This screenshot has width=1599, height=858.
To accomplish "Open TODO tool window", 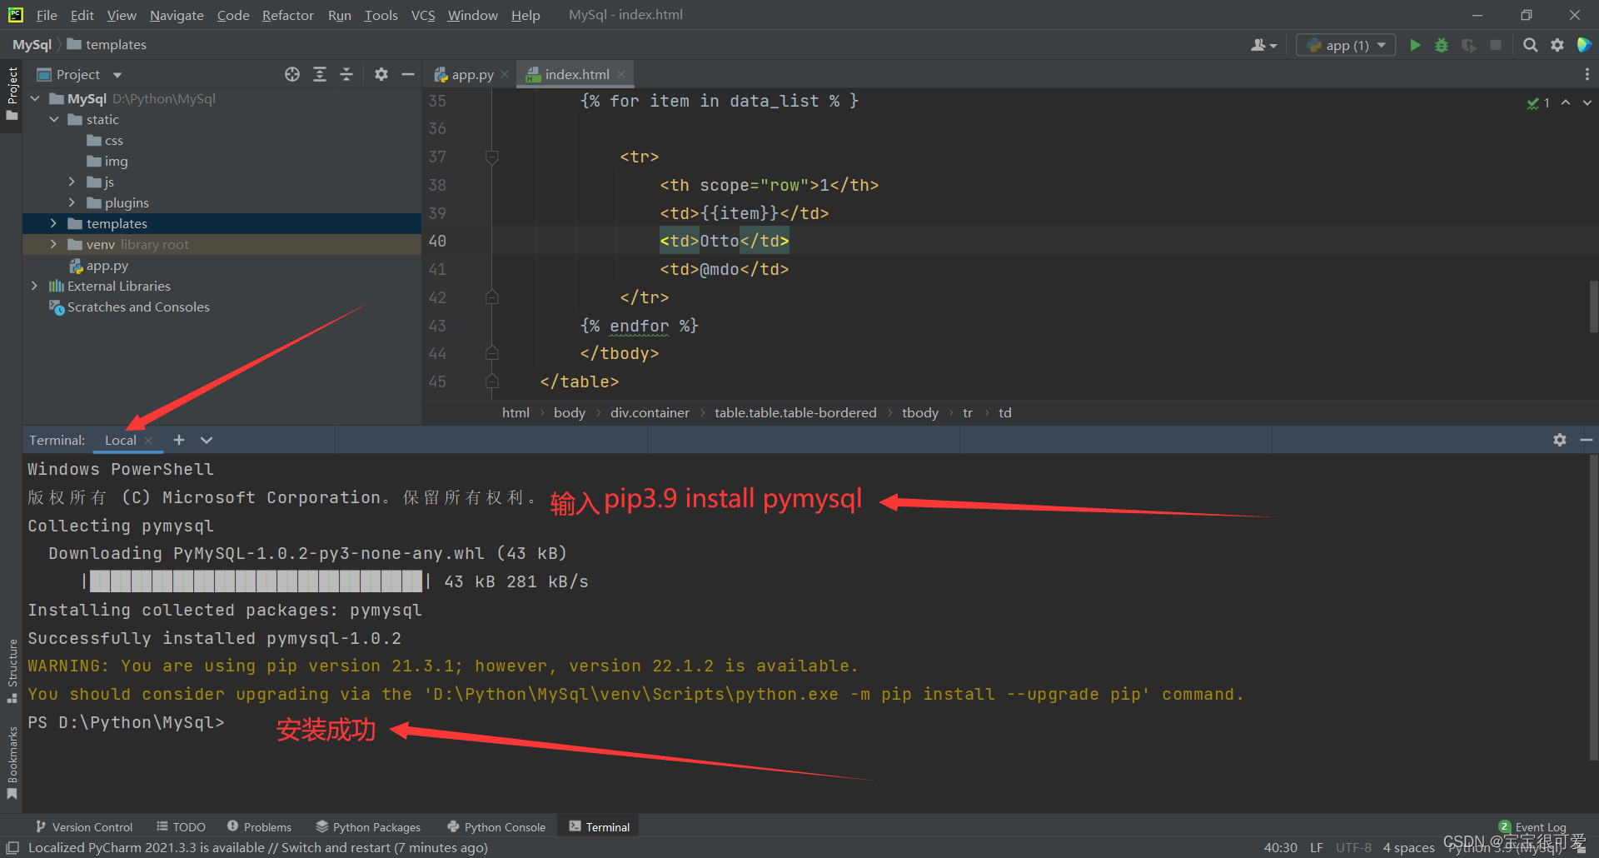I will [181, 827].
